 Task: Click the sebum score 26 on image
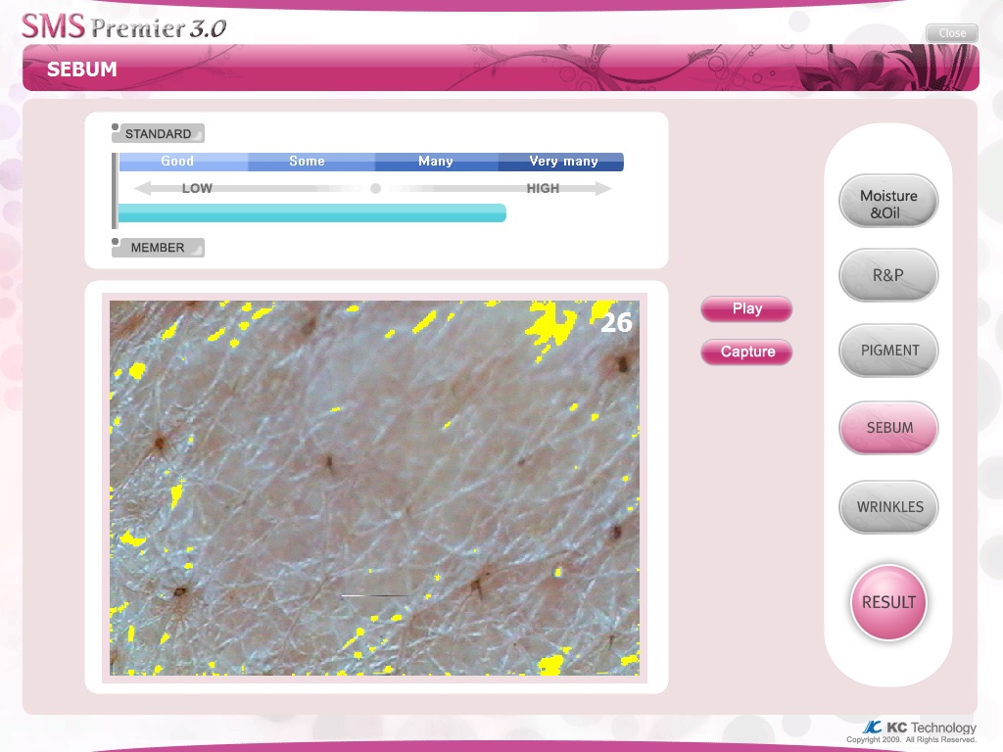point(616,322)
